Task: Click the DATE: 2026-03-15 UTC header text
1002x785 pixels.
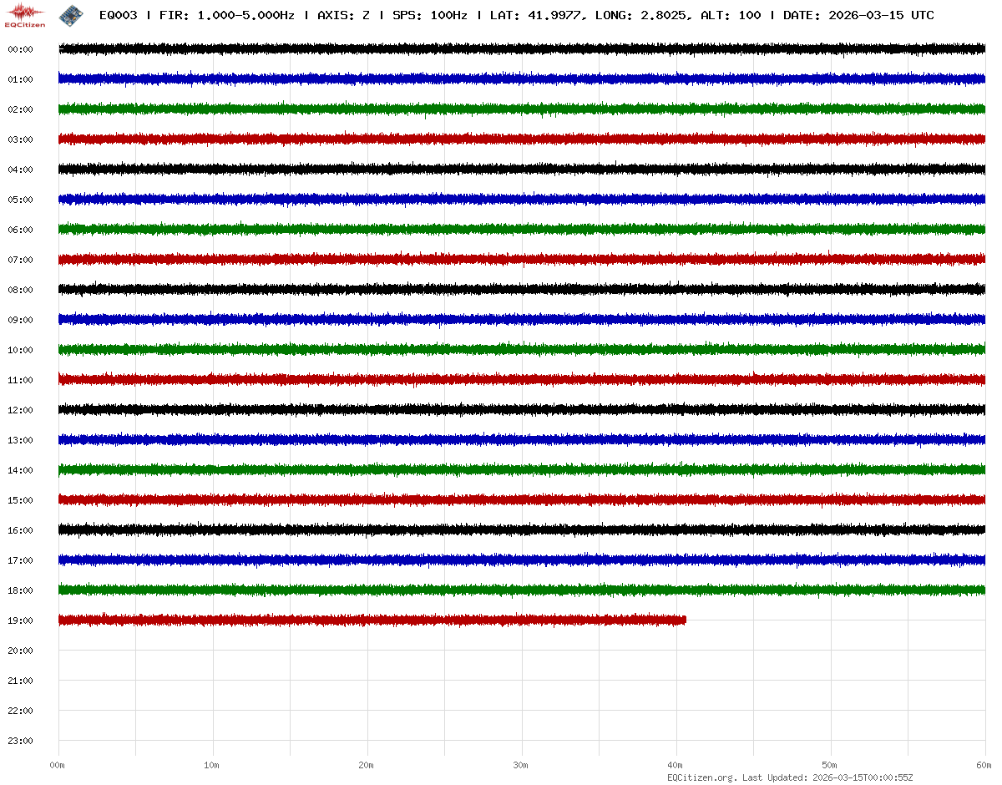Action: coord(858,16)
